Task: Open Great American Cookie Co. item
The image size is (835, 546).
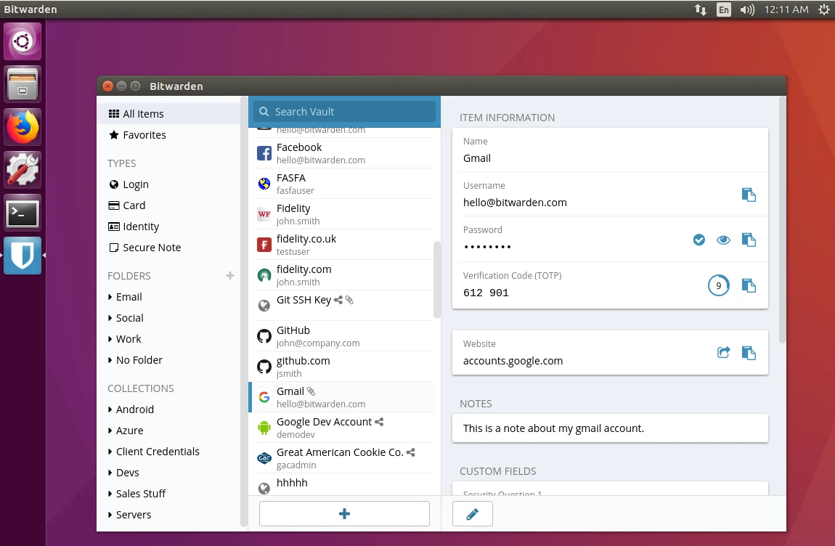Action: (344, 458)
